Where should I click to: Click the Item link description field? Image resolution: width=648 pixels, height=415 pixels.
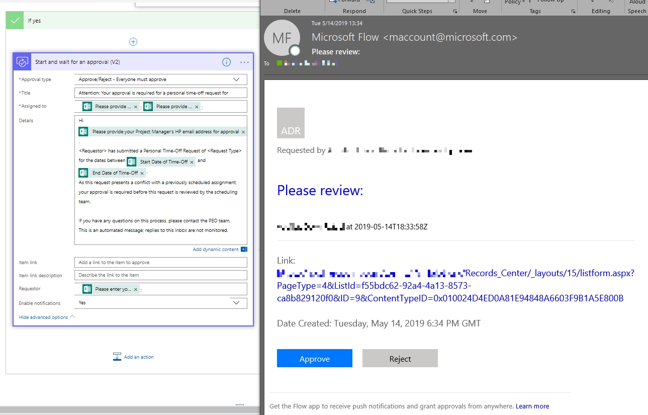pos(161,275)
